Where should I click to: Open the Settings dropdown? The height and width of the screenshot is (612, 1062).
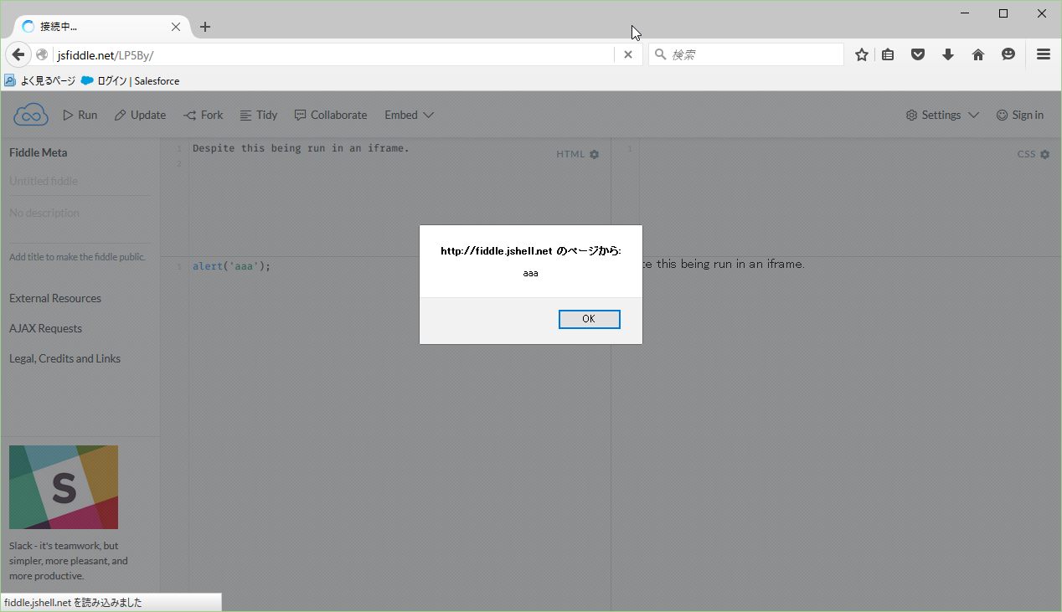pyautogui.click(x=942, y=115)
